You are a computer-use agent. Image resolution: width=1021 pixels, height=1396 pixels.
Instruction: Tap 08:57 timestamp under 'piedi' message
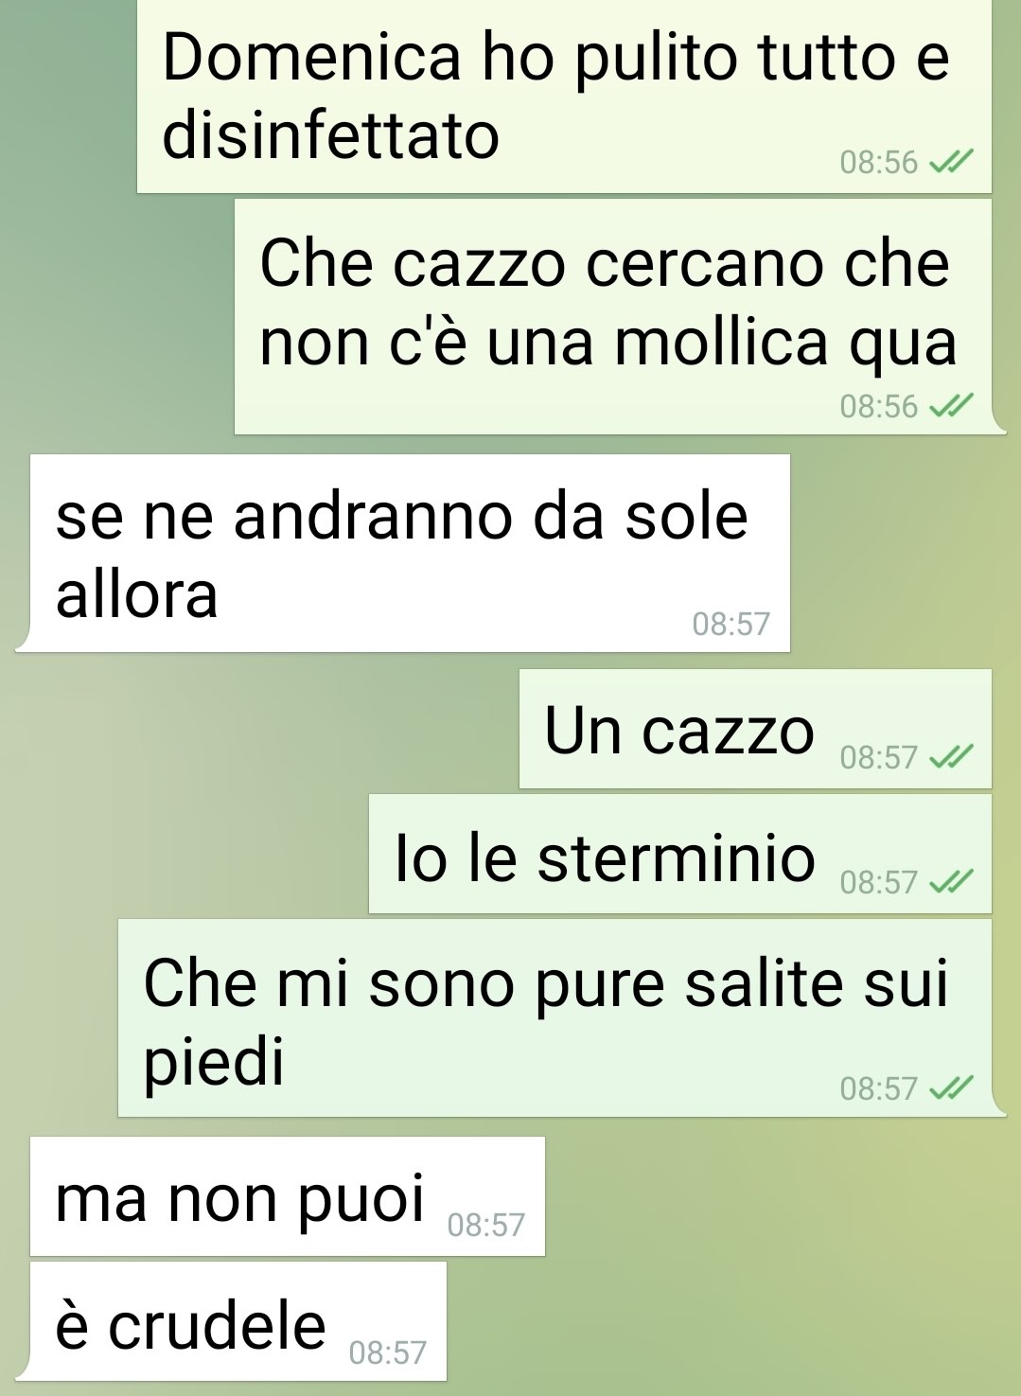pyautogui.click(x=879, y=1089)
